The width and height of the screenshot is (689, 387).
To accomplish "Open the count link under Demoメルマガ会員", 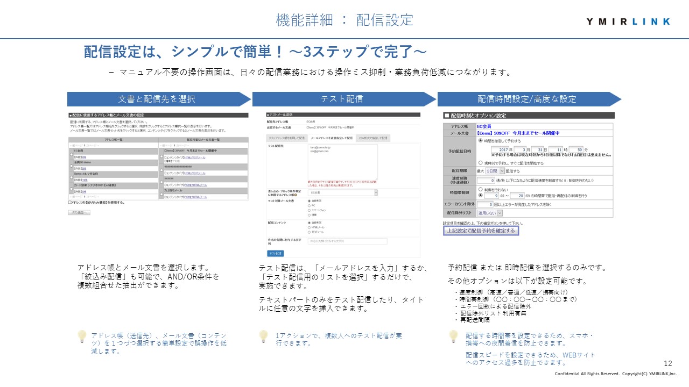I will (x=85, y=180).
